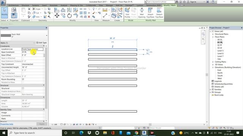Select Mirror - Pick Axis tool
This screenshot has height=136, width=243.
69,10
